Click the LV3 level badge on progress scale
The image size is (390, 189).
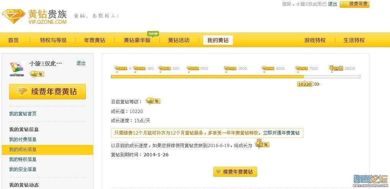click(164, 68)
